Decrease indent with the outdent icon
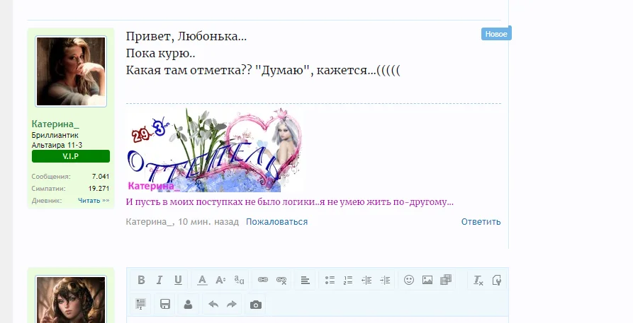The height and width of the screenshot is (323, 633). pos(366,280)
